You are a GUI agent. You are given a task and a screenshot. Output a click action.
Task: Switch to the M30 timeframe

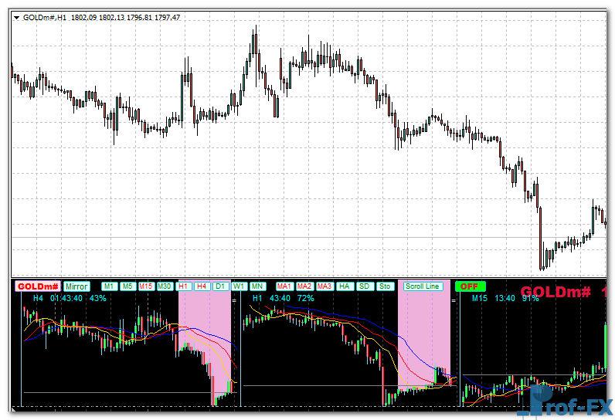click(165, 286)
